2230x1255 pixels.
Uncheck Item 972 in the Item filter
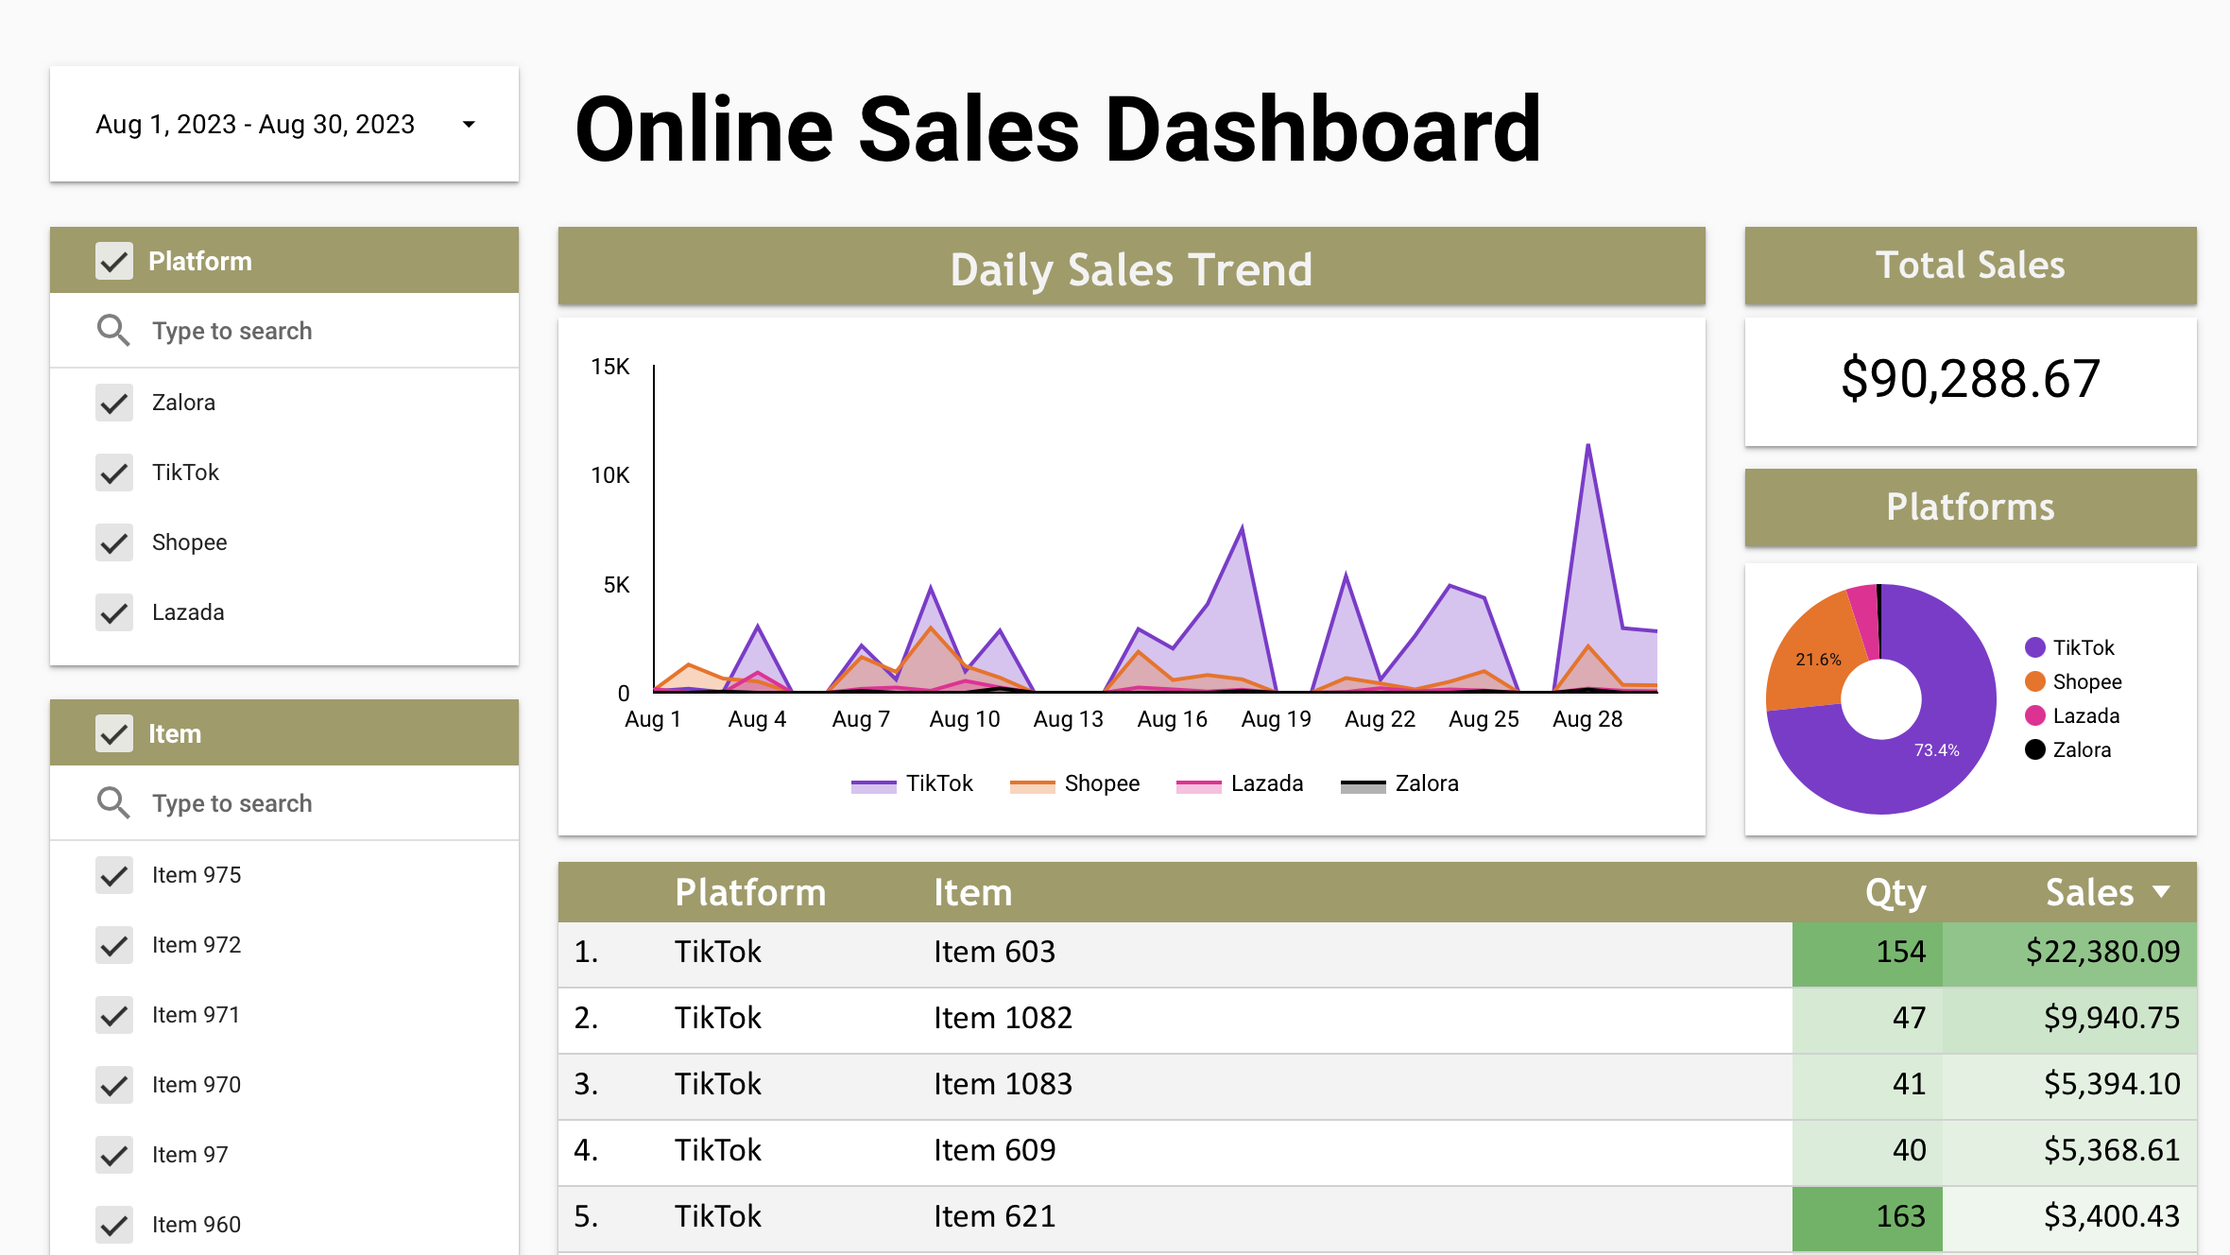(114, 945)
